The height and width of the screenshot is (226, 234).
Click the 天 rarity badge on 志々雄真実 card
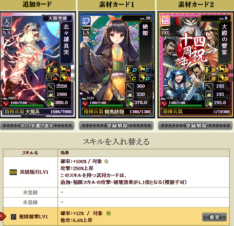point(7,21)
